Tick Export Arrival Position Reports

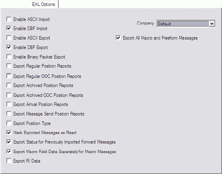point(9,104)
